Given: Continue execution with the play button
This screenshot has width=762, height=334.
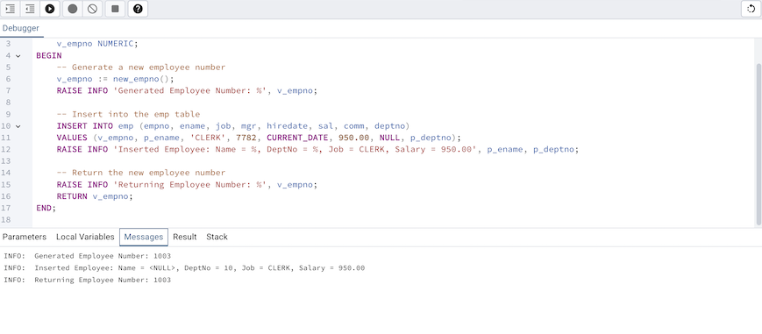Looking at the screenshot, I should click(x=50, y=9).
